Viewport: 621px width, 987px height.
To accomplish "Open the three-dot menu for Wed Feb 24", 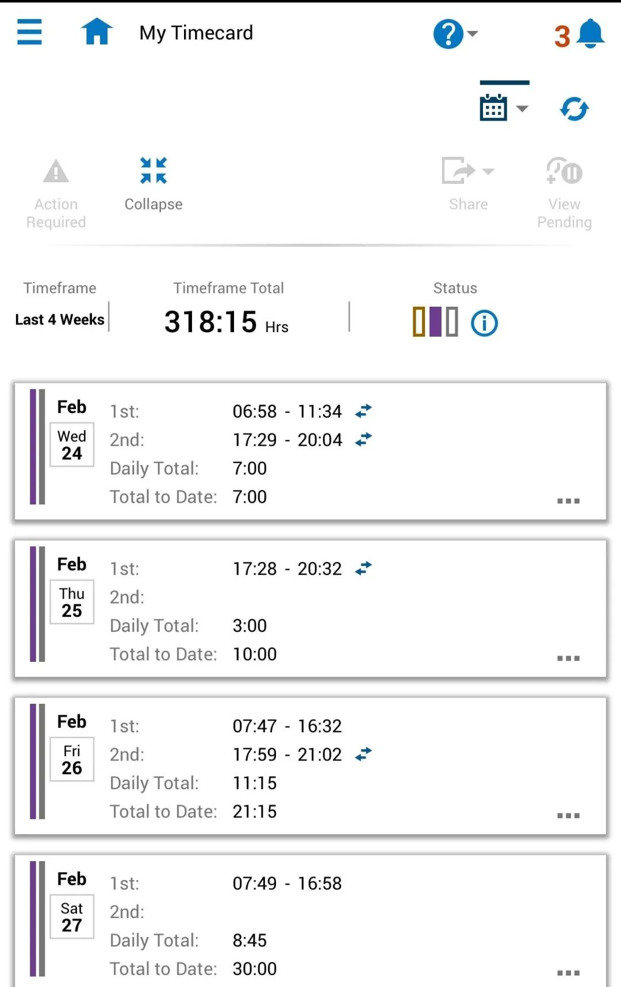I will coord(568,501).
